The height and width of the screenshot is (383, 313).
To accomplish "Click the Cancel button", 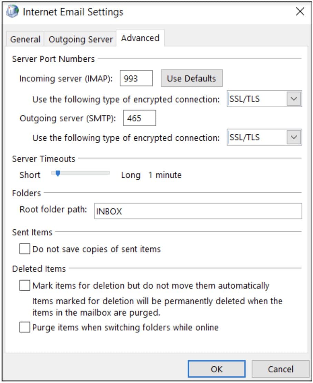I will [280, 369].
